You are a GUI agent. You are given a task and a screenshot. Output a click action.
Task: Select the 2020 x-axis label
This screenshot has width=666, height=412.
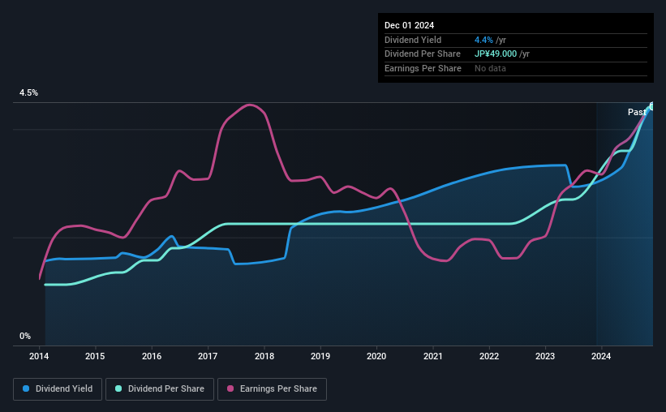pos(376,356)
